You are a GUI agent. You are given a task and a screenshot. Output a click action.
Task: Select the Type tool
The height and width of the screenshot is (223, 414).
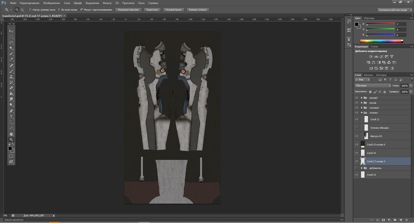point(11,116)
